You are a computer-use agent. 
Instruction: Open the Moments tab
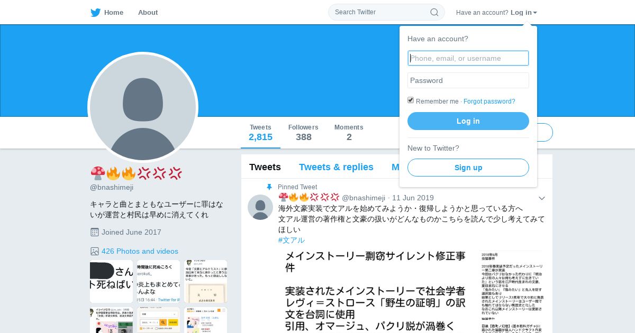pos(349,133)
